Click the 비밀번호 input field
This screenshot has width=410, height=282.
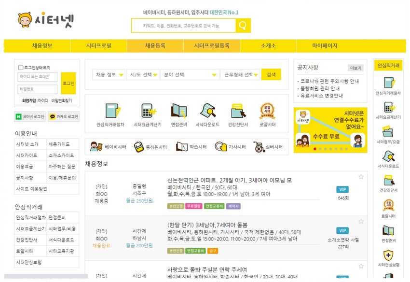click(38, 89)
